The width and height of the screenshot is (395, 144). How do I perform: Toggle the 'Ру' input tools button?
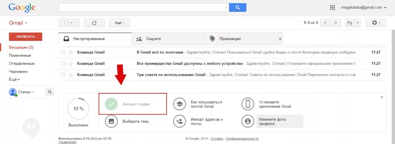[350, 23]
